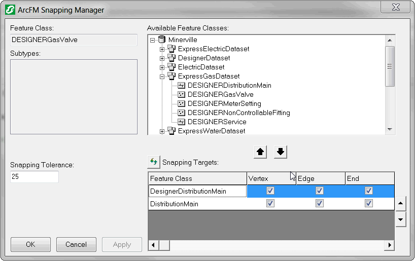Select DESIGNERMeterSetting in the tree
The width and height of the screenshot is (415, 261).
[224, 104]
